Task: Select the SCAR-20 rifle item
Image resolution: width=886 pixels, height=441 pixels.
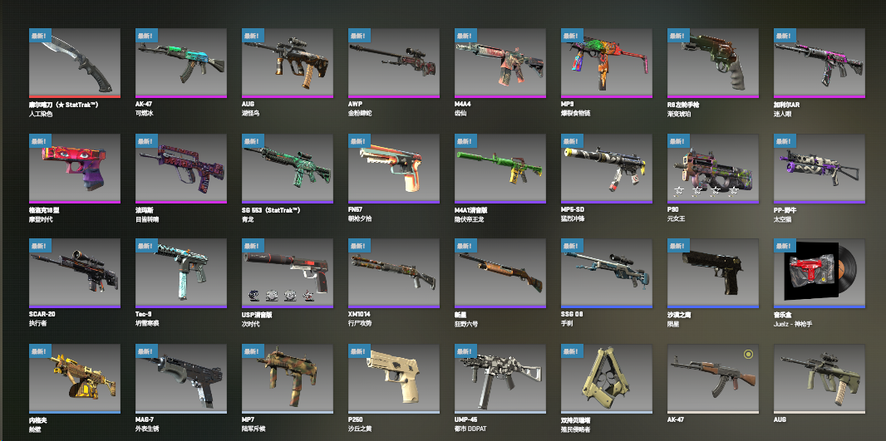Action: pyautogui.click(x=75, y=273)
